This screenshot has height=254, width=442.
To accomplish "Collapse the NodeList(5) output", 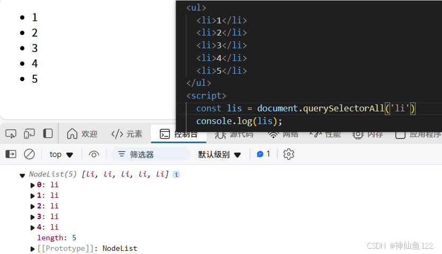I will tap(22, 176).
